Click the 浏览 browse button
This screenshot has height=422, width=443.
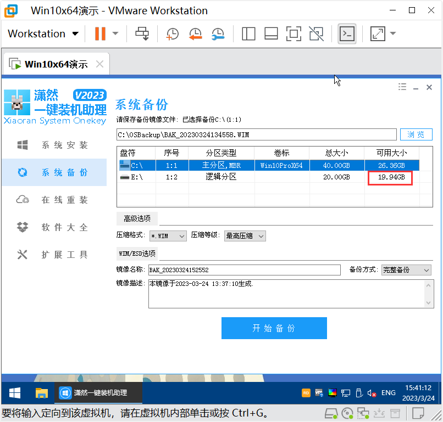pyautogui.click(x=416, y=134)
